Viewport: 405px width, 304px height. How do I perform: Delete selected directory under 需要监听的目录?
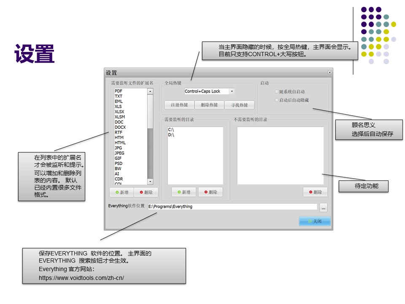point(210,192)
